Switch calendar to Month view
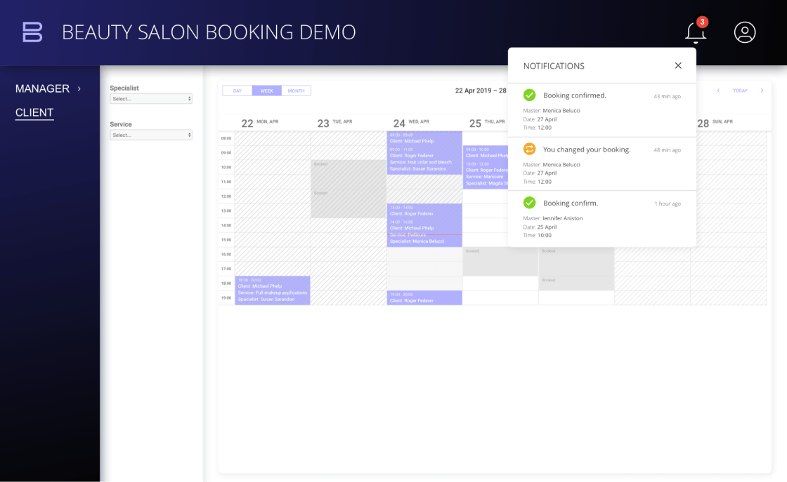 point(296,91)
